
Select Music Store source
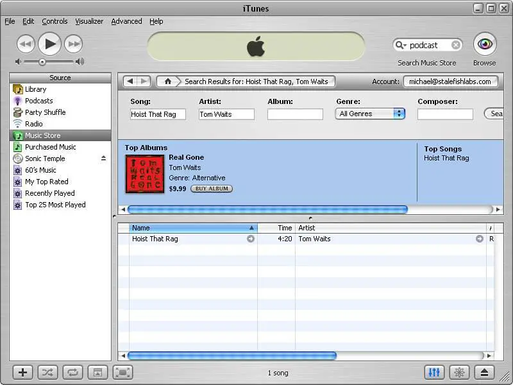tap(60, 135)
